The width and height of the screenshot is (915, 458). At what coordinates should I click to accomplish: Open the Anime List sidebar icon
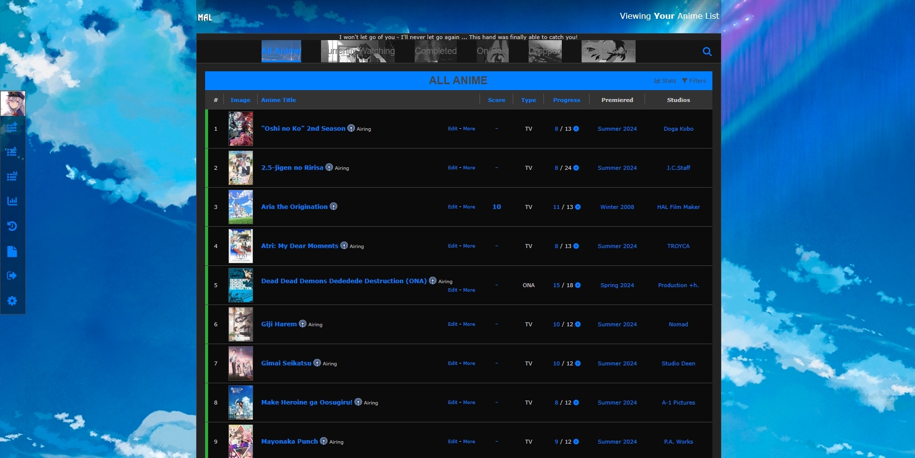click(12, 152)
